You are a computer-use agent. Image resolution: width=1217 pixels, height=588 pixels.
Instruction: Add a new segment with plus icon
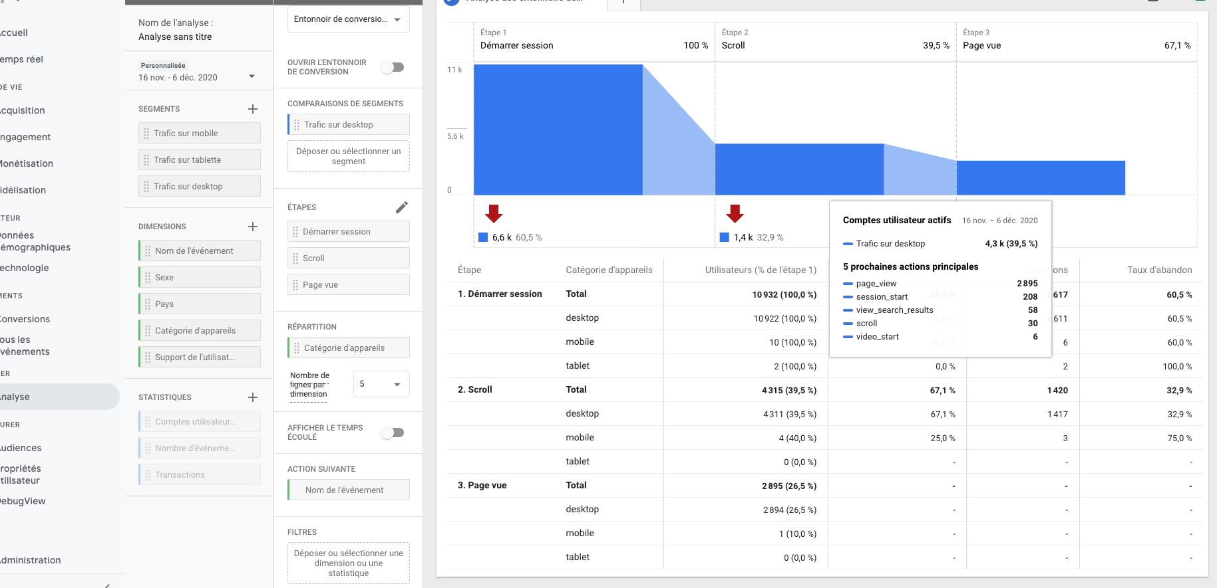coord(253,109)
